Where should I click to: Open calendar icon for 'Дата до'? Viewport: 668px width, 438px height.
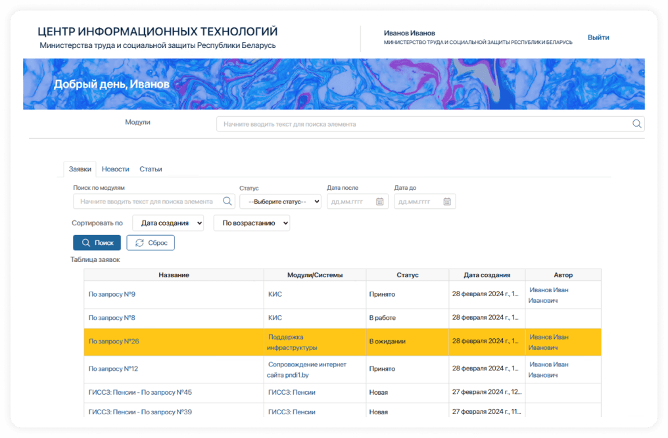tap(447, 202)
